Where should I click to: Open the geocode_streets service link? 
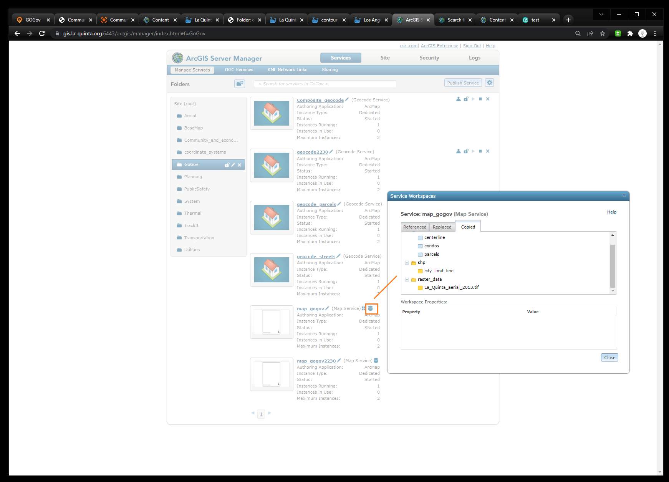[316, 257]
